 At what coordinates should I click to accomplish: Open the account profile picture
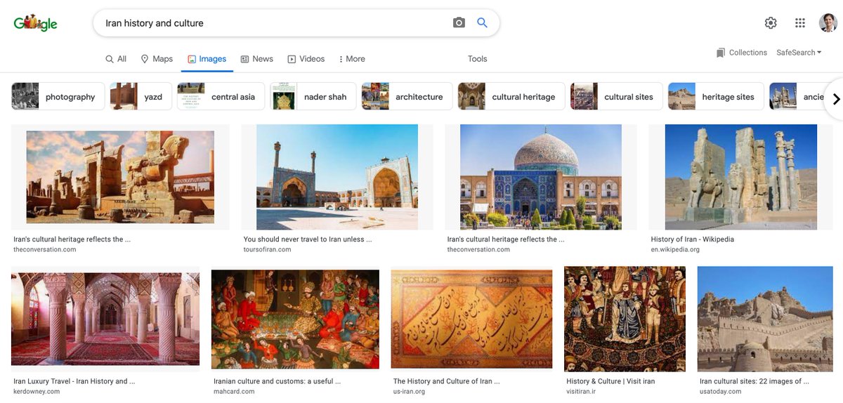tap(828, 23)
